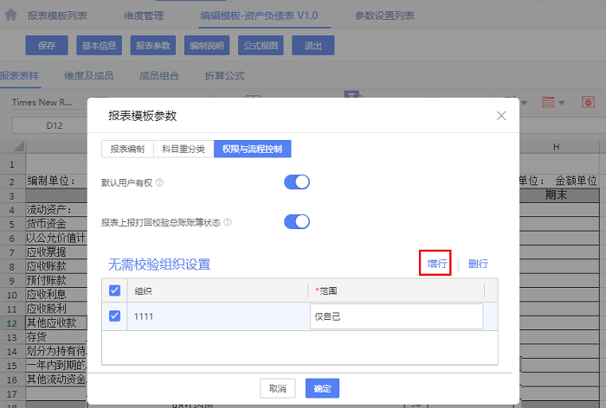This screenshot has width=606, height=408.
Task: Click help icon next to 默认用户有权
Action: point(159,182)
